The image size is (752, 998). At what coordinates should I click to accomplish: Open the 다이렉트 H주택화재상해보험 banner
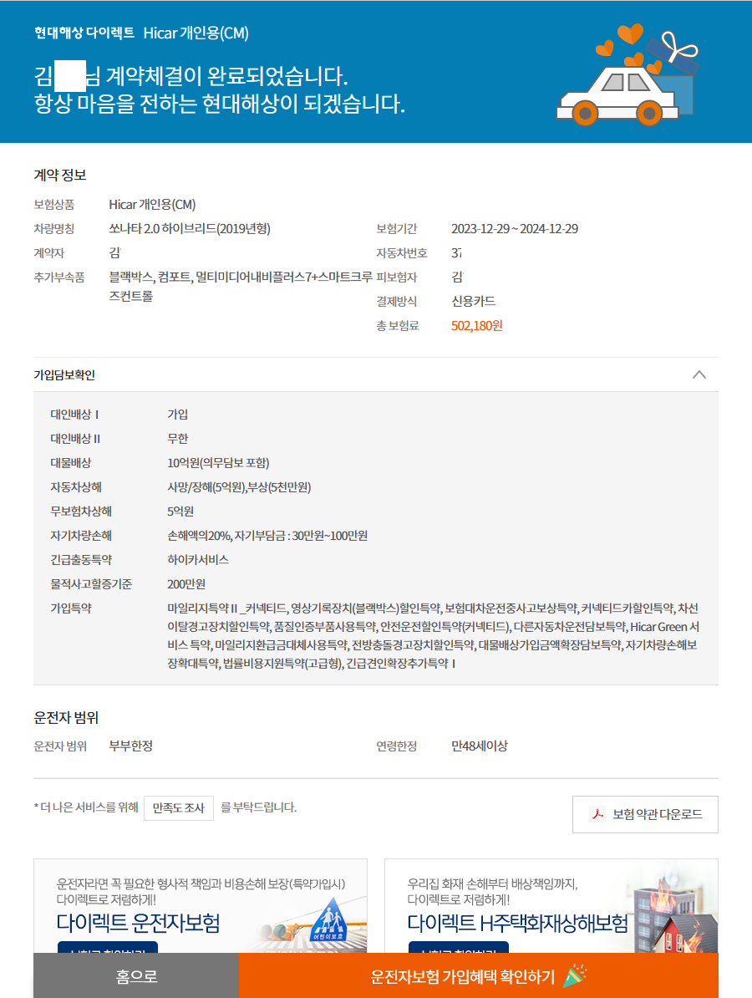[551, 906]
